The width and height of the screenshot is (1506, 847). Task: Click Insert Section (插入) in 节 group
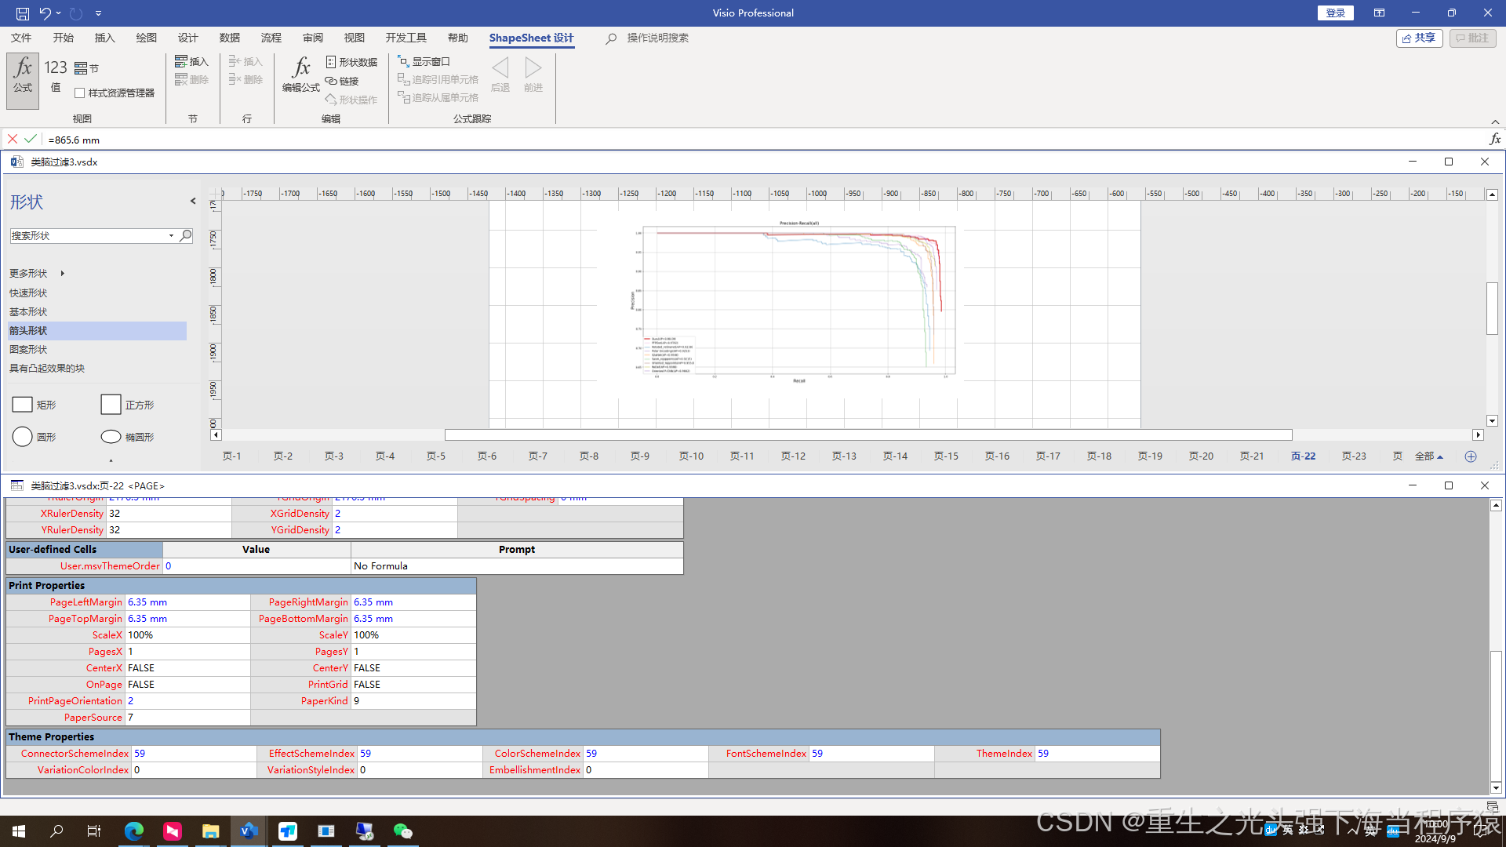191,61
